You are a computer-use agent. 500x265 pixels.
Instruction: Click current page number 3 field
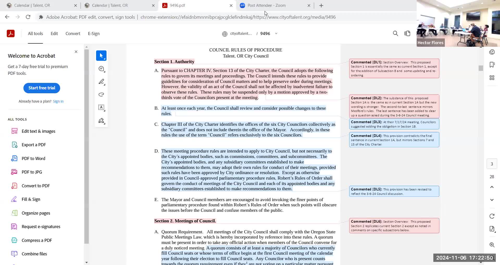point(492,164)
